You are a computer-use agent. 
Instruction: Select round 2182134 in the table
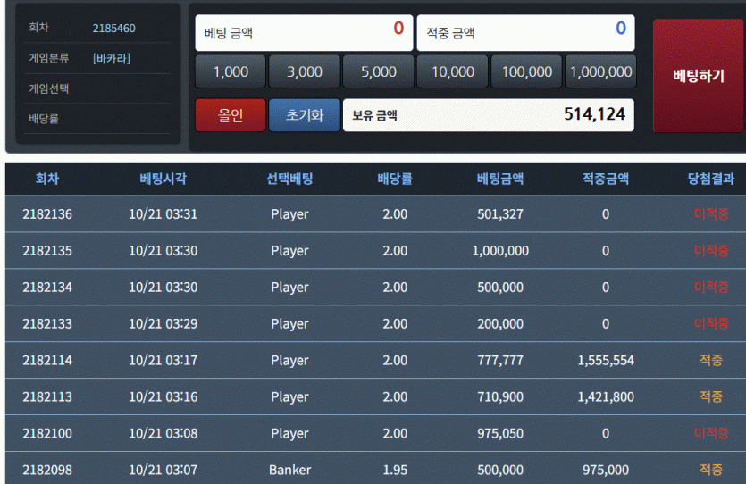47,288
